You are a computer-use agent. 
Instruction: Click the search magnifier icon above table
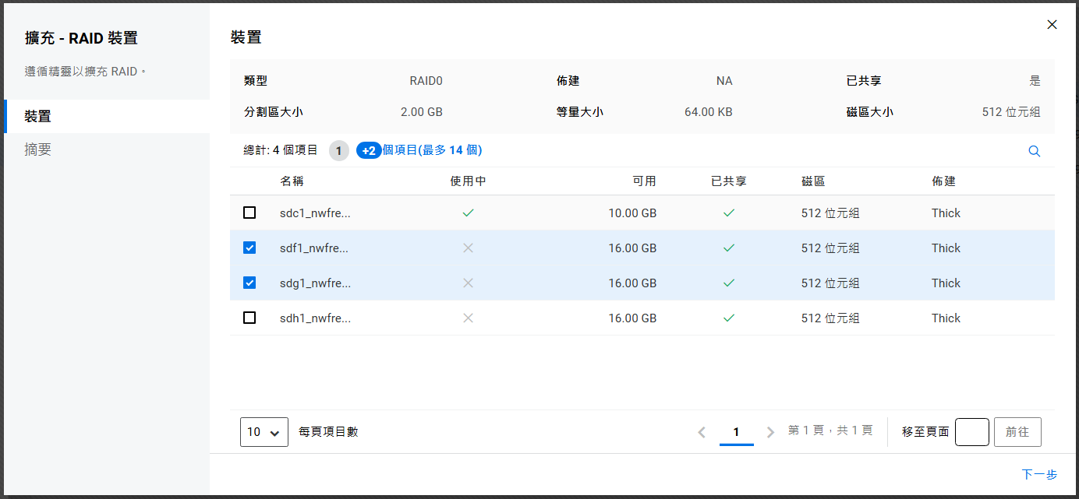[x=1034, y=151]
